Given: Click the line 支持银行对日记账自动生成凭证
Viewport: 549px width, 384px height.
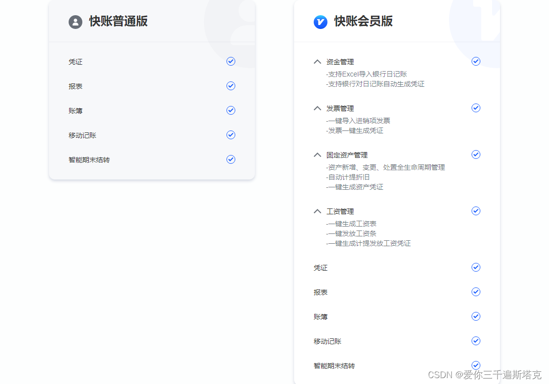Looking at the screenshot, I should [x=375, y=84].
